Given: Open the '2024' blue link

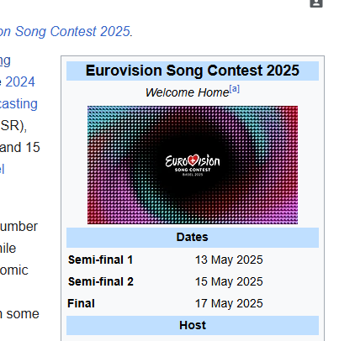Looking at the screenshot, I should [x=20, y=82].
